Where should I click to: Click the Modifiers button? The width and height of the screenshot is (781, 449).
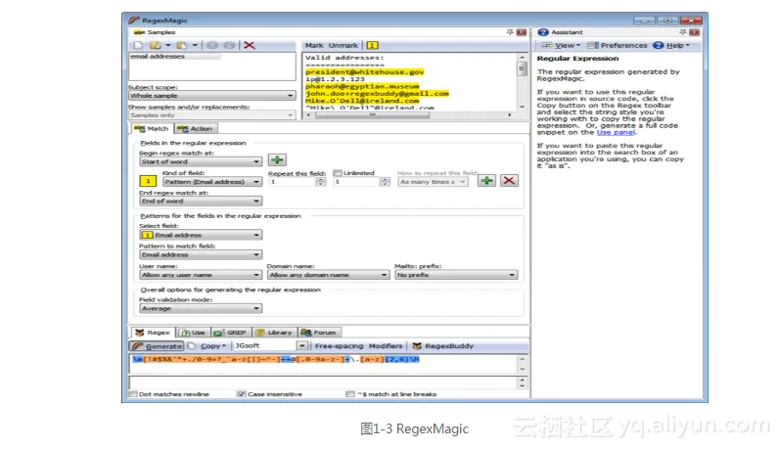tap(386, 346)
